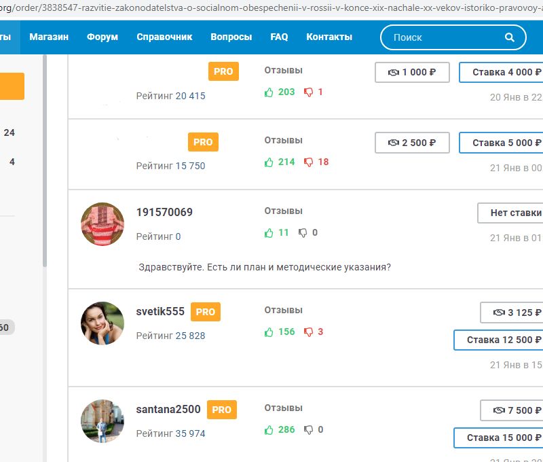
Task: Click the PRO badge next to svetik555
Action: coord(205,312)
